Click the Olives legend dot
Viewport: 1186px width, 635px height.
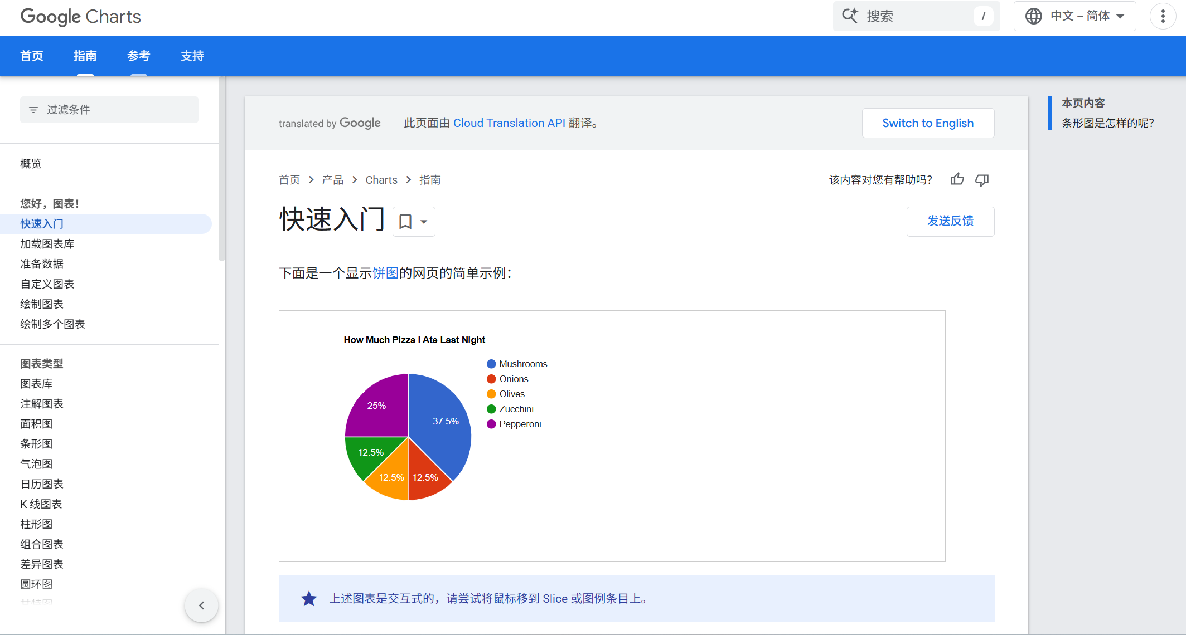491,394
